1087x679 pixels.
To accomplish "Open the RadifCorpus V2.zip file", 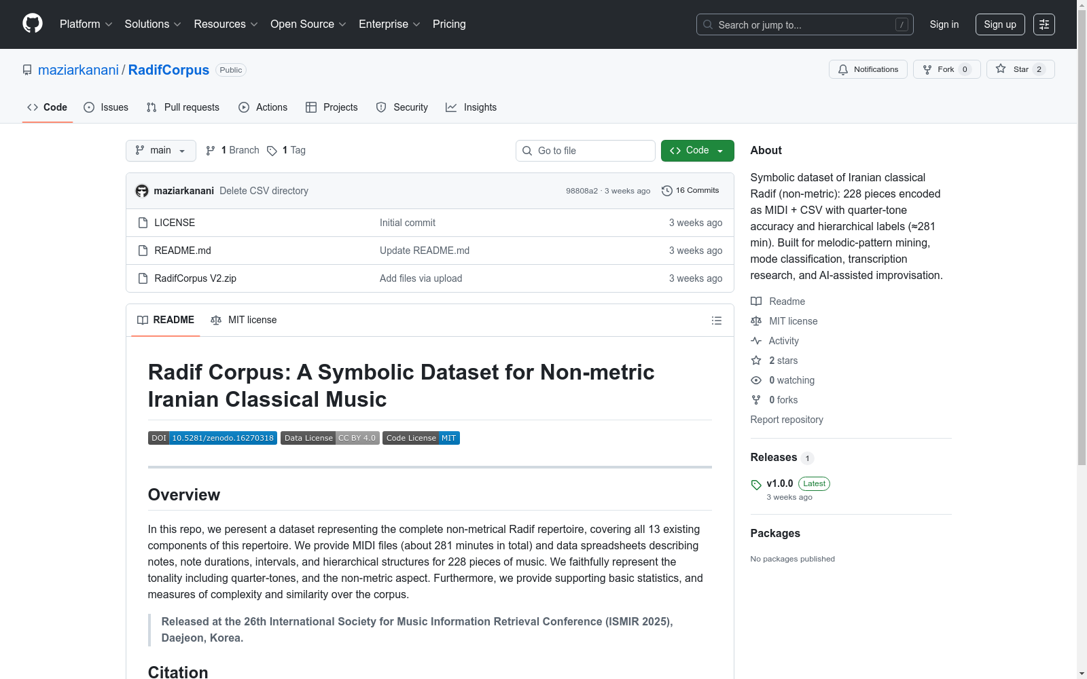I will [x=196, y=278].
